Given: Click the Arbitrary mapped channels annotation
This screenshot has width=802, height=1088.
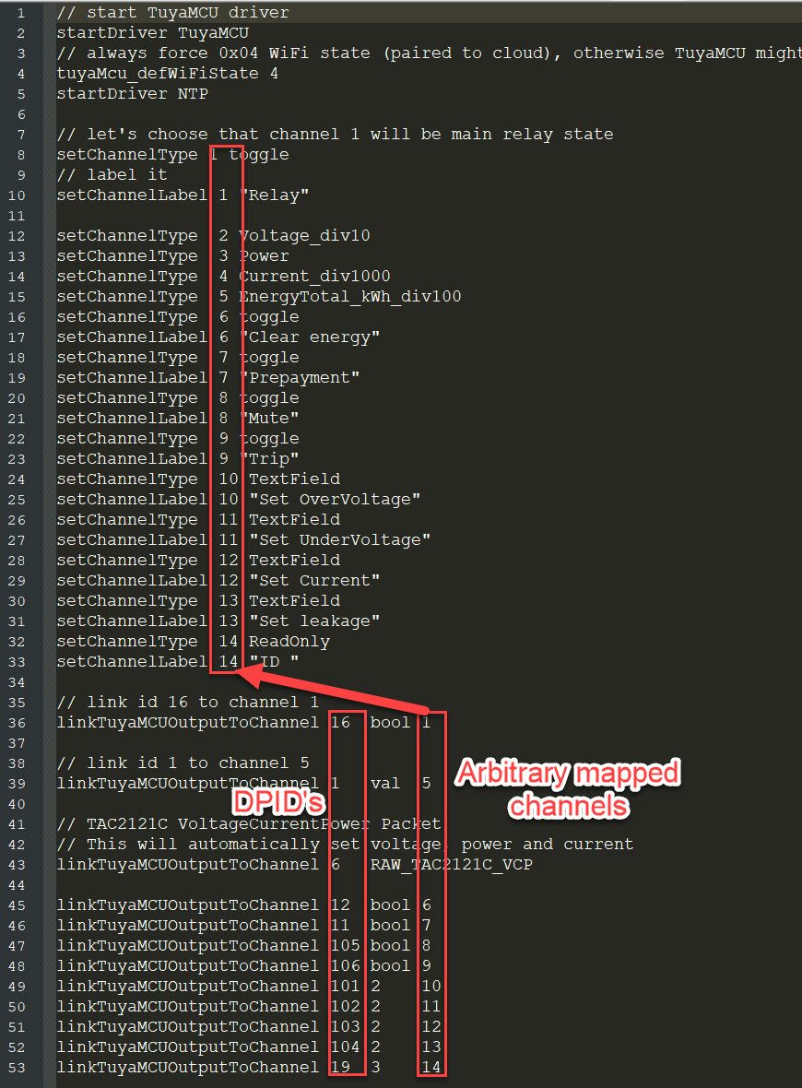Looking at the screenshot, I should click(568, 789).
